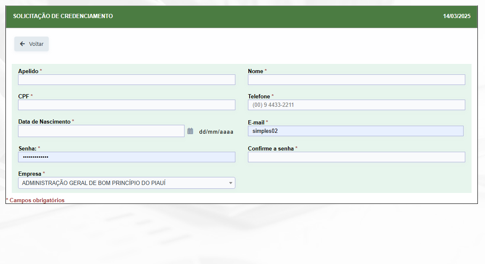Click the 14/03/2025 date in header

click(456, 16)
